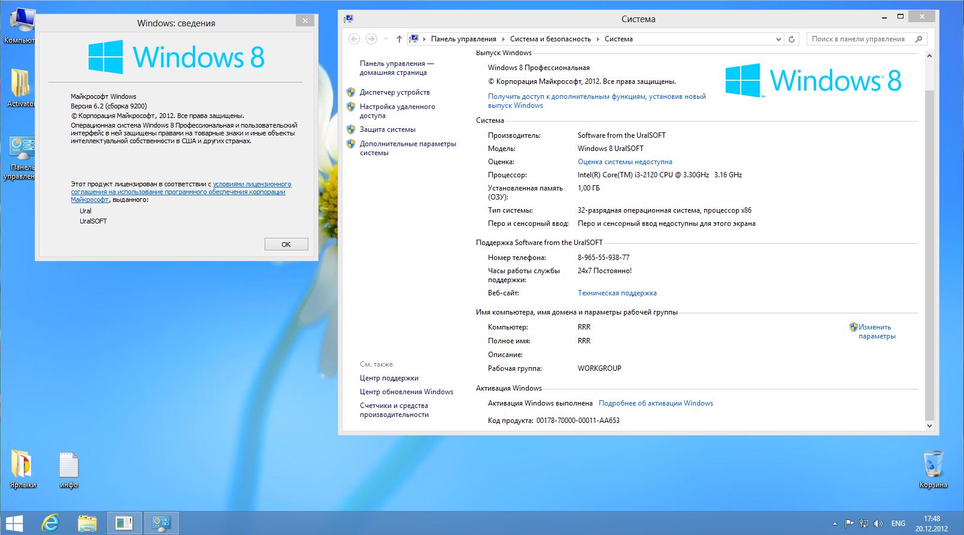Select инфо text file desktop icon
Image resolution: width=964 pixels, height=535 pixels.
point(69,470)
